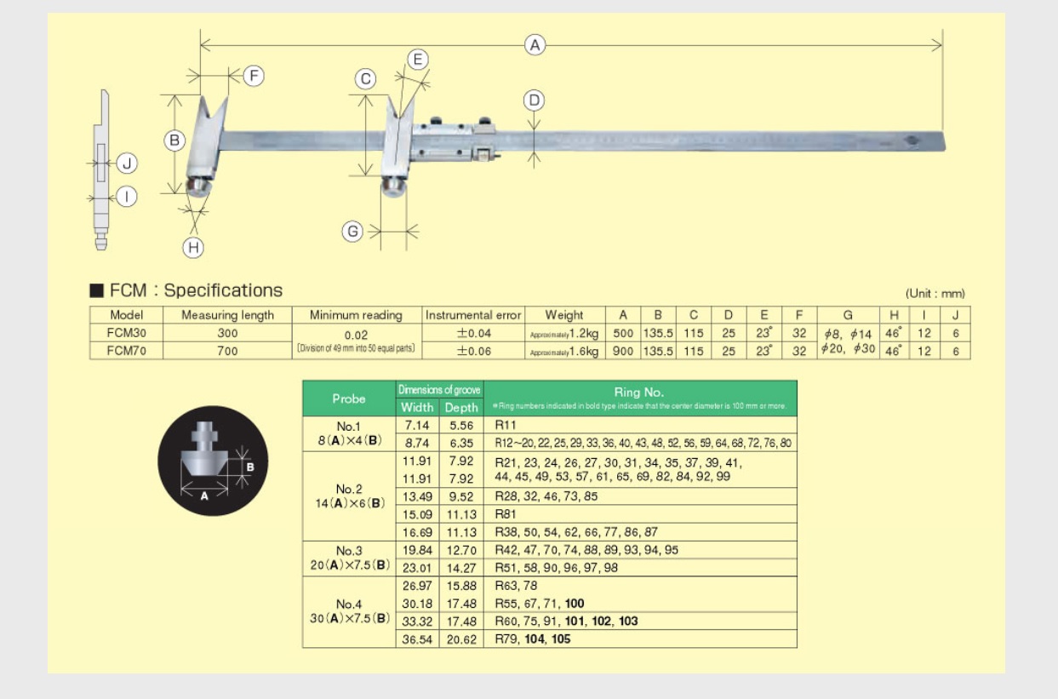This screenshot has height=699, width=1058.
Task: Click the groove width value "7.14"
Action: 417,424
